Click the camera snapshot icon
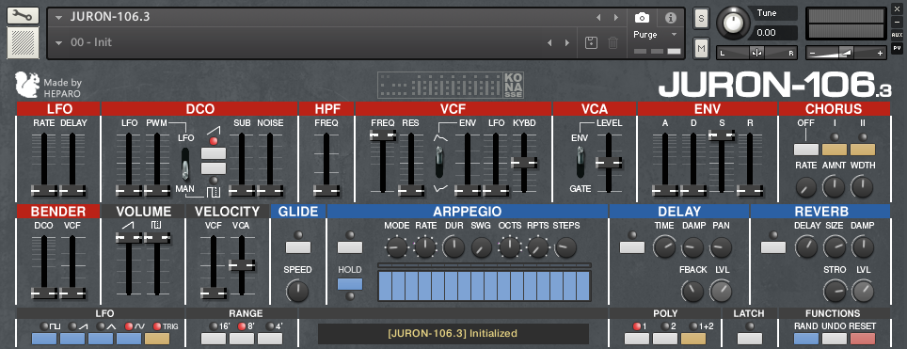 [x=642, y=17]
